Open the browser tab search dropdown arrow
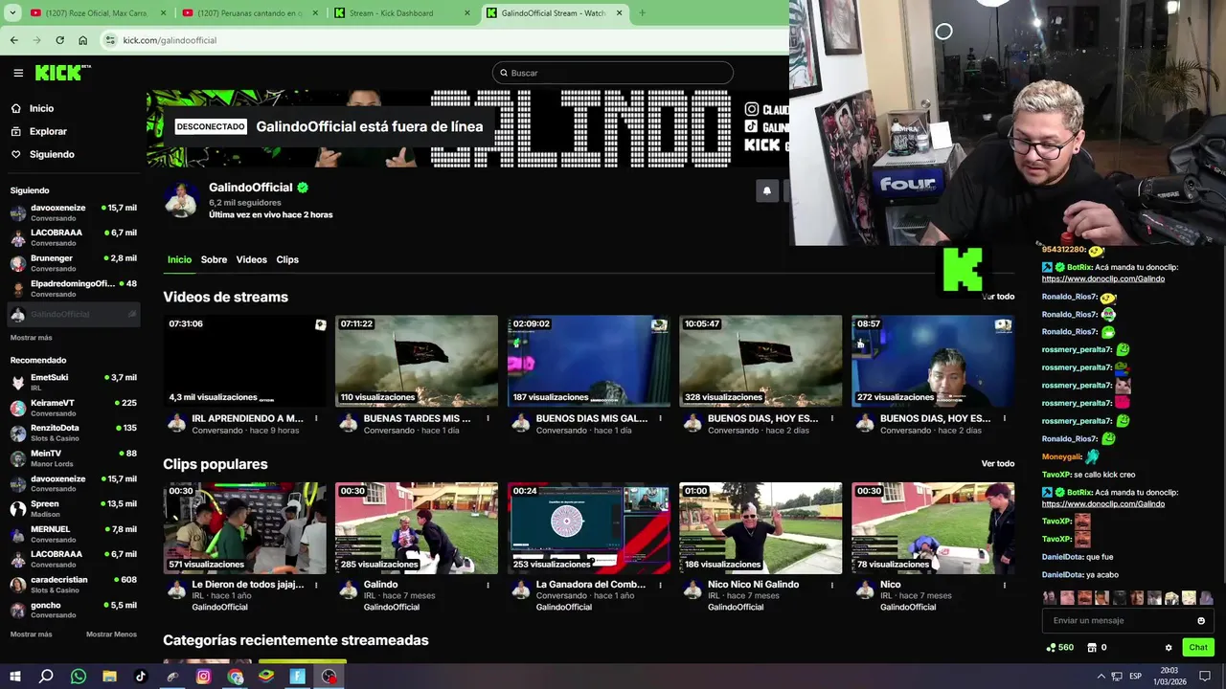The height and width of the screenshot is (689, 1226). tap(11, 13)
